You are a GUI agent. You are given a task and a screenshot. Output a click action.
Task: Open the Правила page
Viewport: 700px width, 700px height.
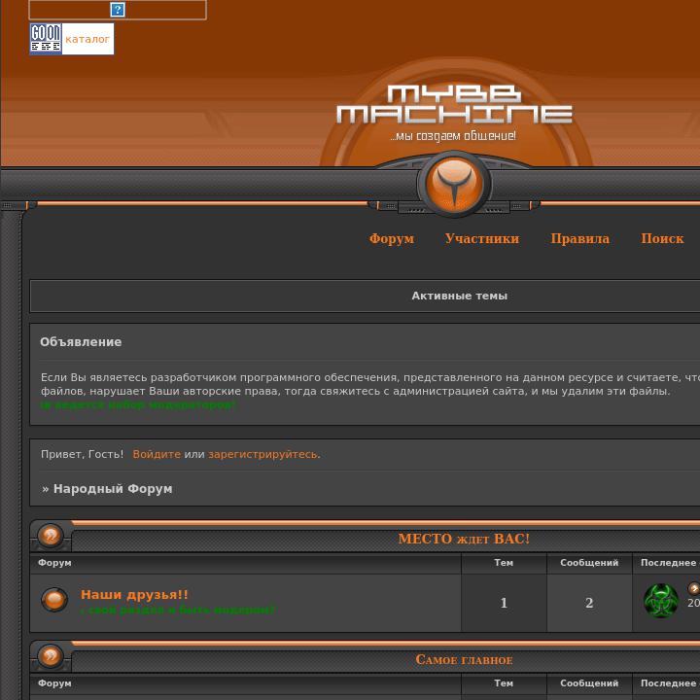579,238
